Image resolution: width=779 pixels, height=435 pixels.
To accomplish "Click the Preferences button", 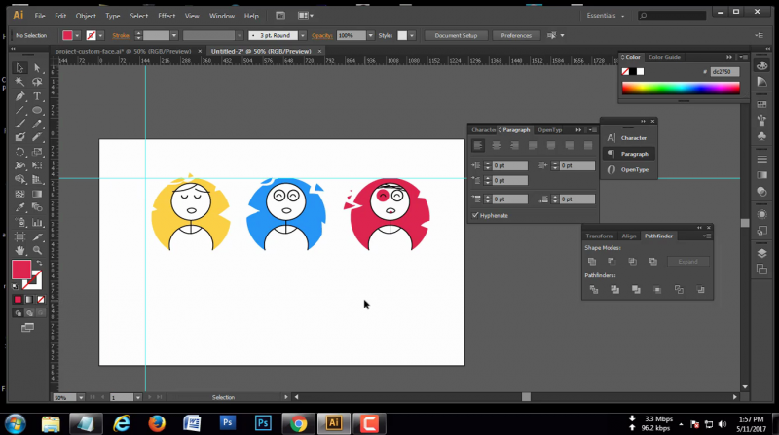I will coord(516,36).
